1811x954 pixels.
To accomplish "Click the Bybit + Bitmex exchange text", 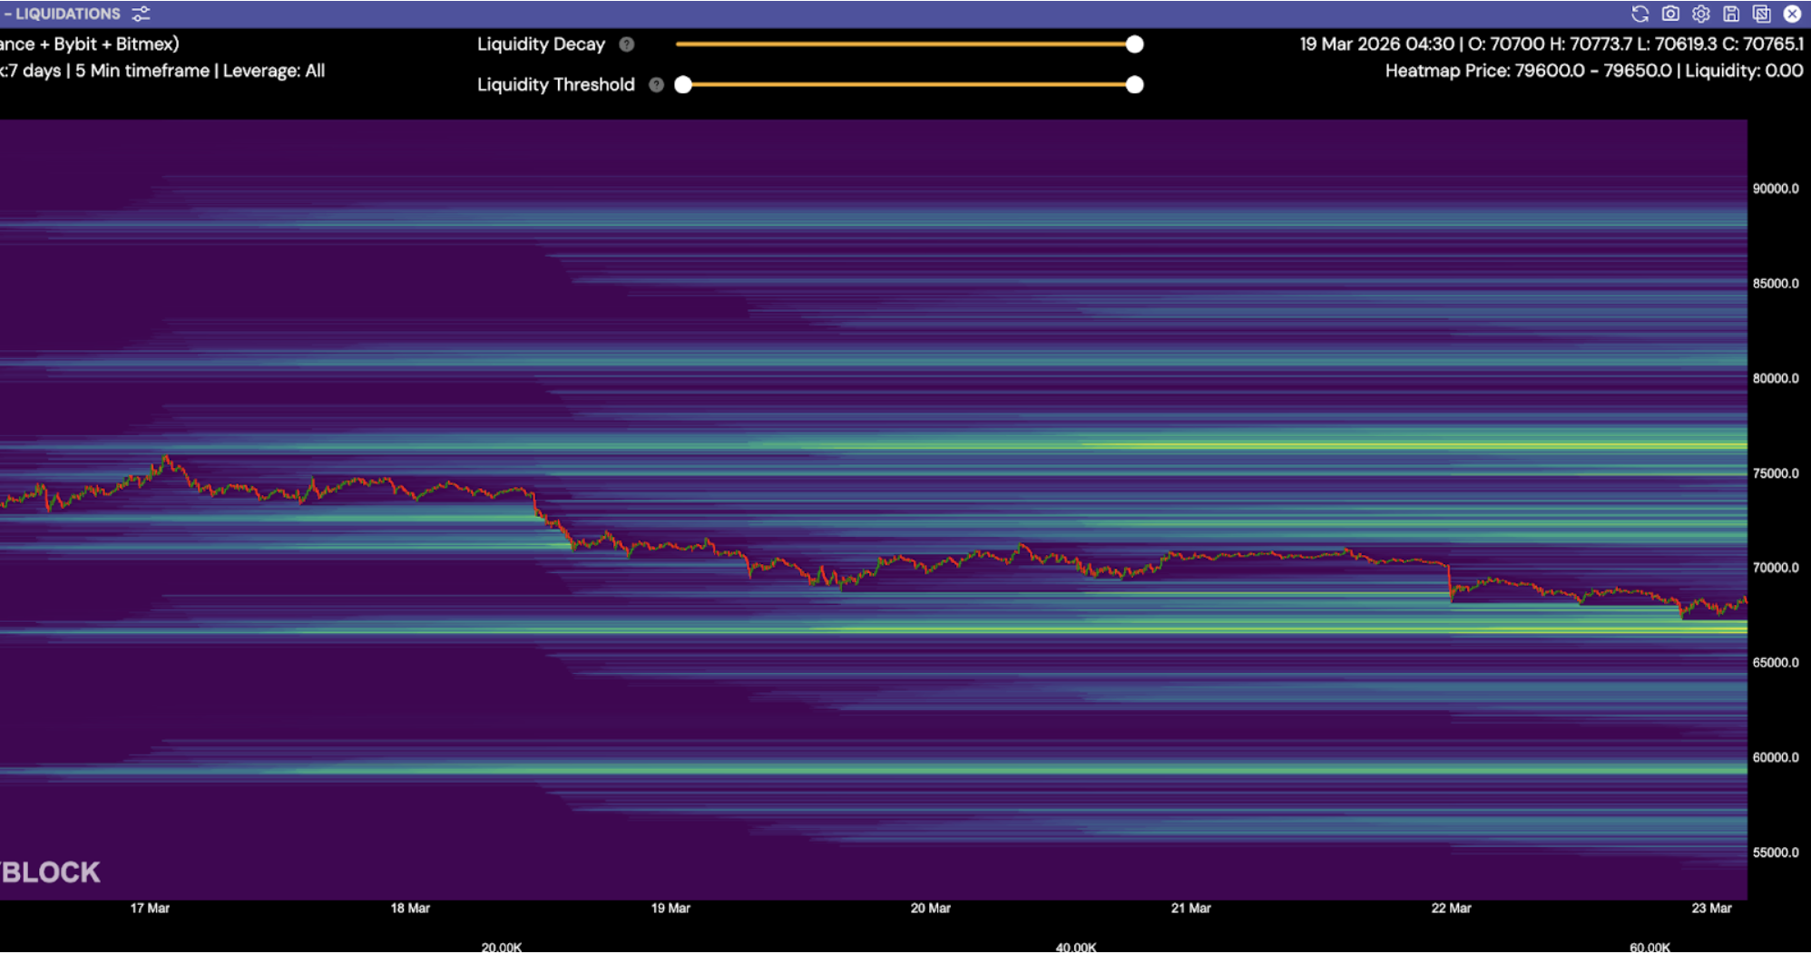I will point(116,44).
